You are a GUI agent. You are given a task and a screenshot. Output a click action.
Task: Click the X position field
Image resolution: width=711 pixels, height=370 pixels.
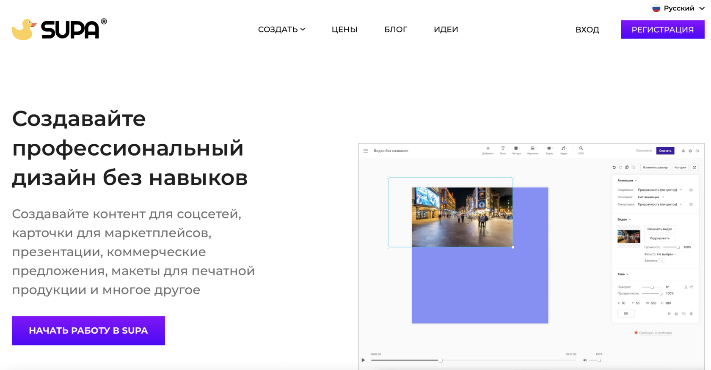tap(621, 303)
